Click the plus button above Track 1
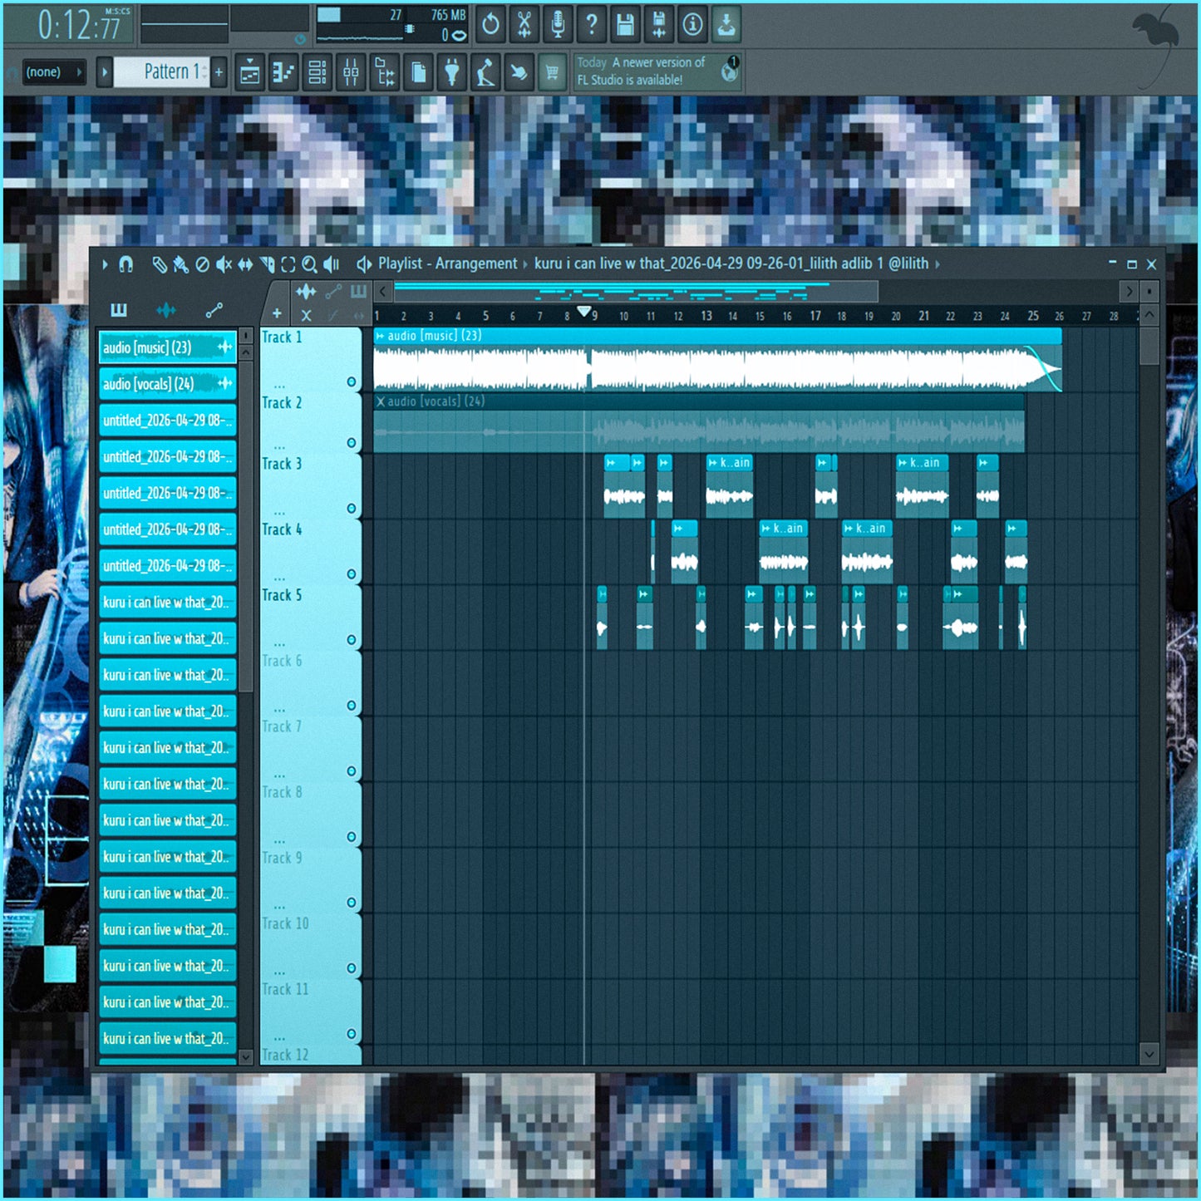The height and width of the screenshot is (1201, 1201). pyautogui.click(x=277, y=313)
